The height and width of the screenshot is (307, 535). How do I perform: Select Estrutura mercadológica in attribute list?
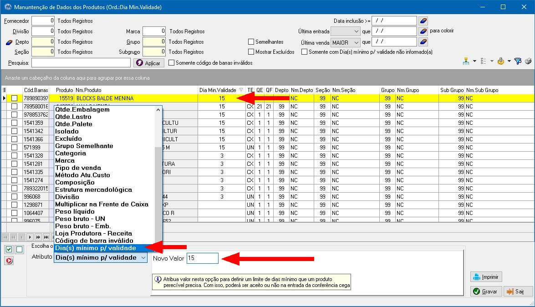(x=93, y=189)
